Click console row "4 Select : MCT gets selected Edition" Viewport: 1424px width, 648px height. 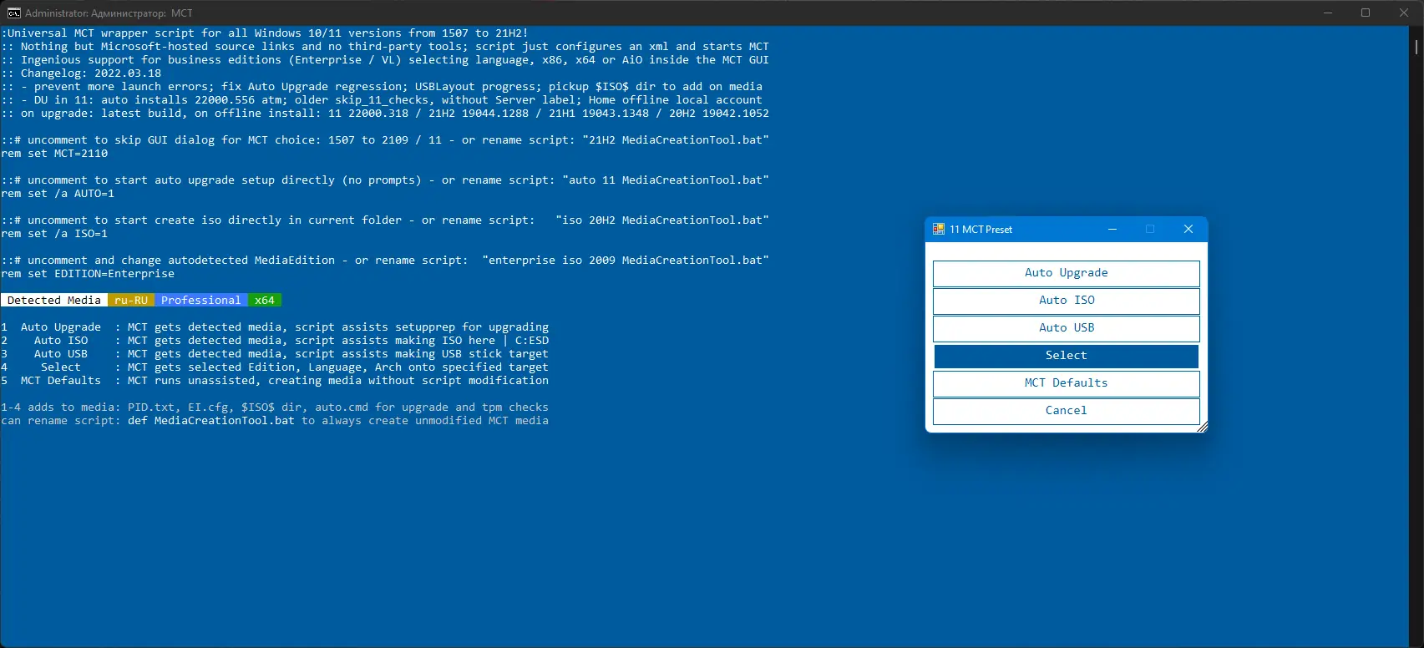(275, 367)
